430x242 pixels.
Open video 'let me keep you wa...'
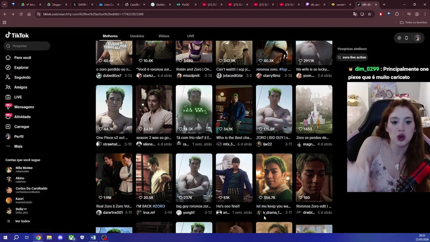tap(274, 178)
